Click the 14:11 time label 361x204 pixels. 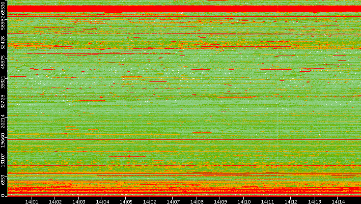(x=267, y=202)
